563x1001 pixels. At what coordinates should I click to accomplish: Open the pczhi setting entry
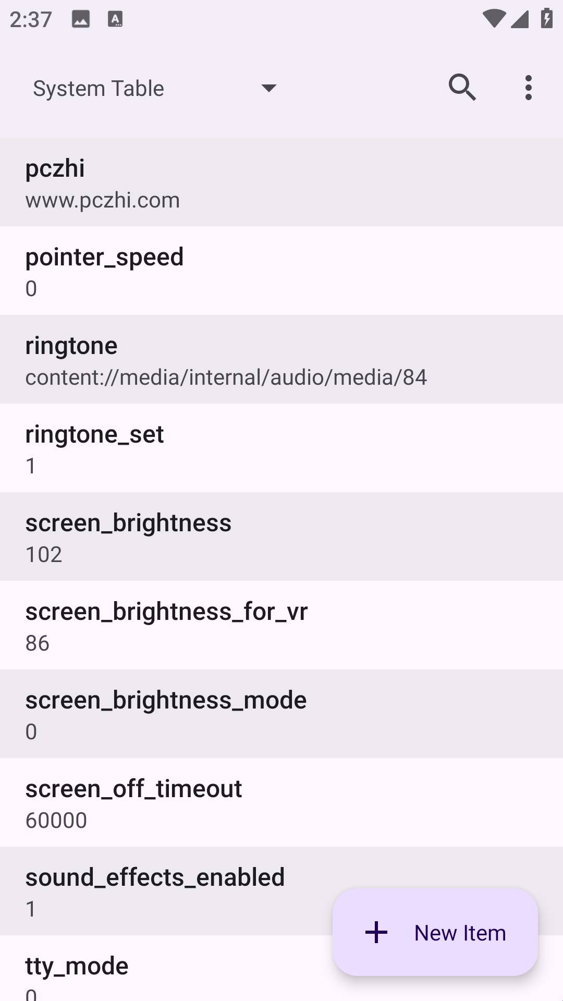point(281,182)
